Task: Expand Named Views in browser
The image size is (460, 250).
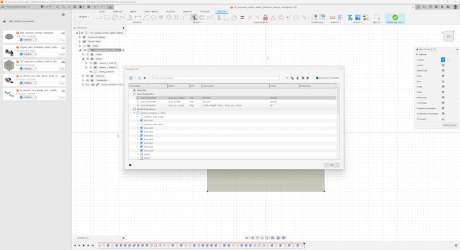Action: pyautogui.click(x=80, y=42)
